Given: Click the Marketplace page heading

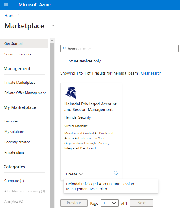Looking at the screenshot, I should 24,26.
